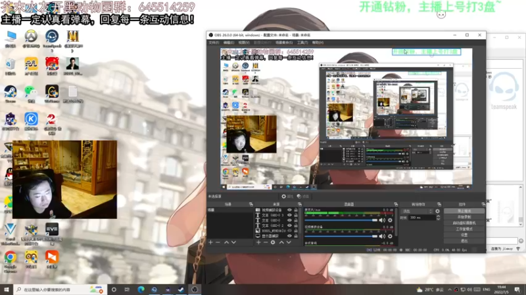The image size is (526, 295).
Task: Click the 开始录制 start recording button
Action: (464, 217)
